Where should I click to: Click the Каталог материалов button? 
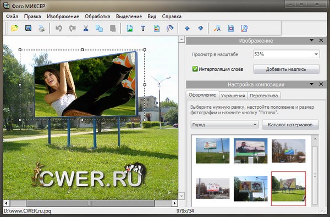(290, 125)
